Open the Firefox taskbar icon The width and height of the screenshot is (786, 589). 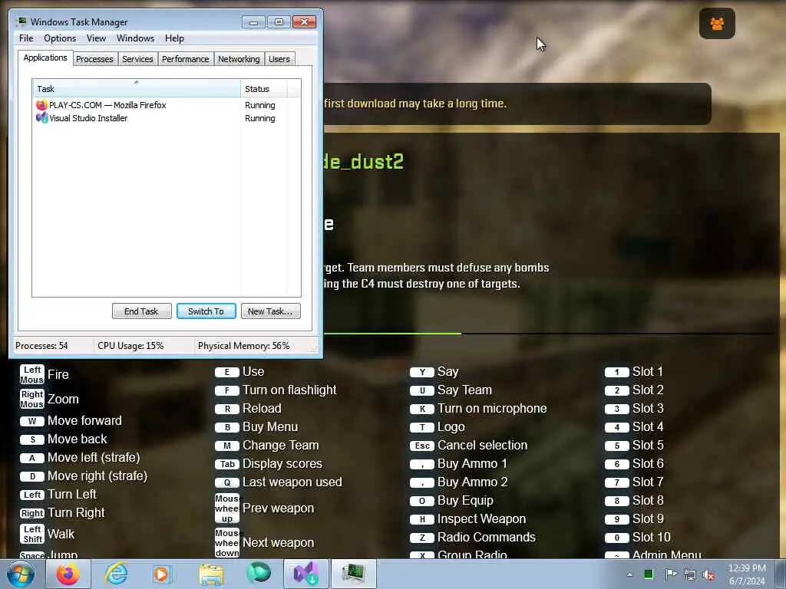click(68, 574)
